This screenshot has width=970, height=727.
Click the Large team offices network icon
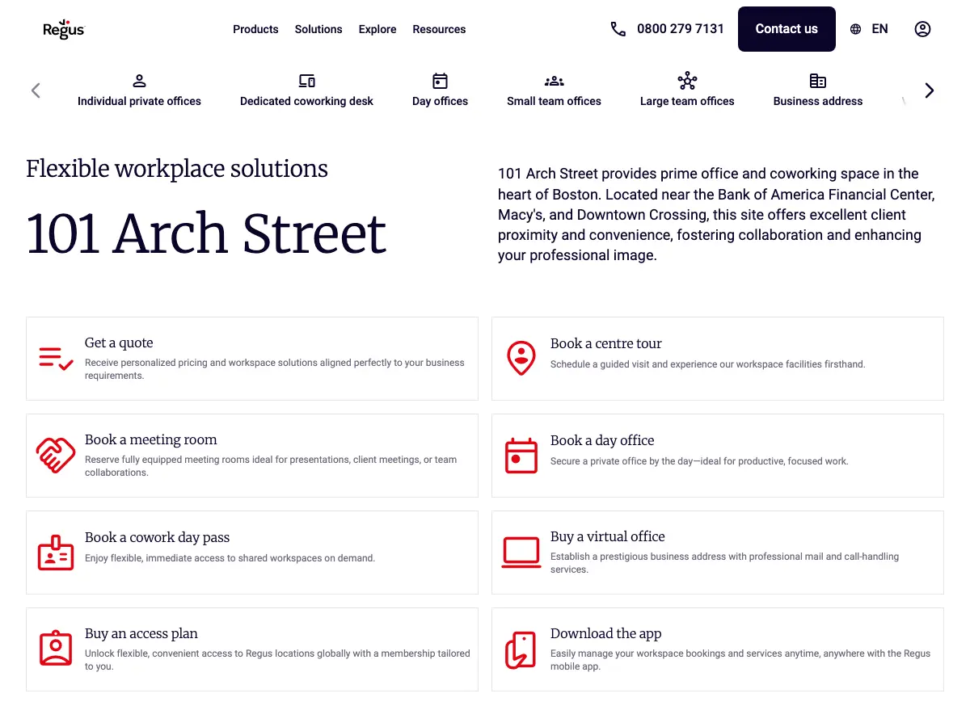click(687, 81)
